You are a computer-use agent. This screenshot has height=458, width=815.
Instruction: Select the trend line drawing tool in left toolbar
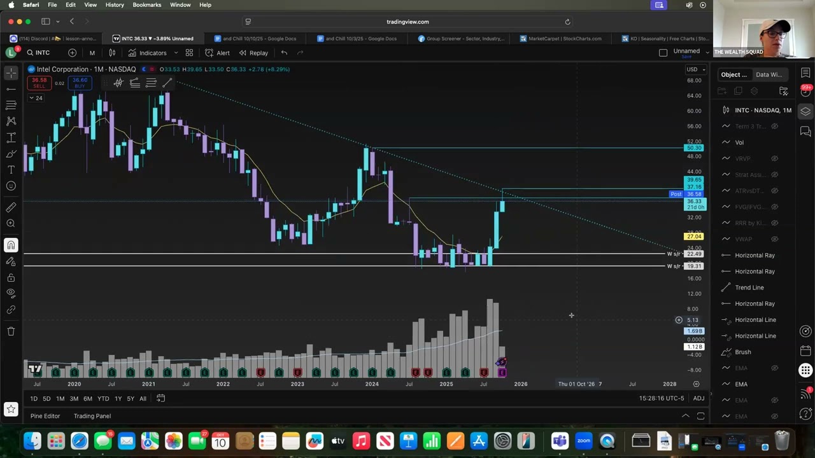tap(11, 89)
